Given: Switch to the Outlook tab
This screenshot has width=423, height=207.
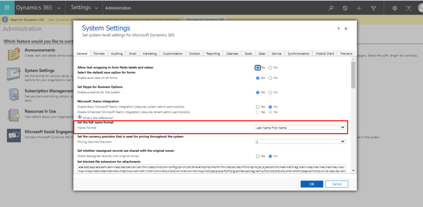Looking at the screenshot, I should [x=195, y=54].
